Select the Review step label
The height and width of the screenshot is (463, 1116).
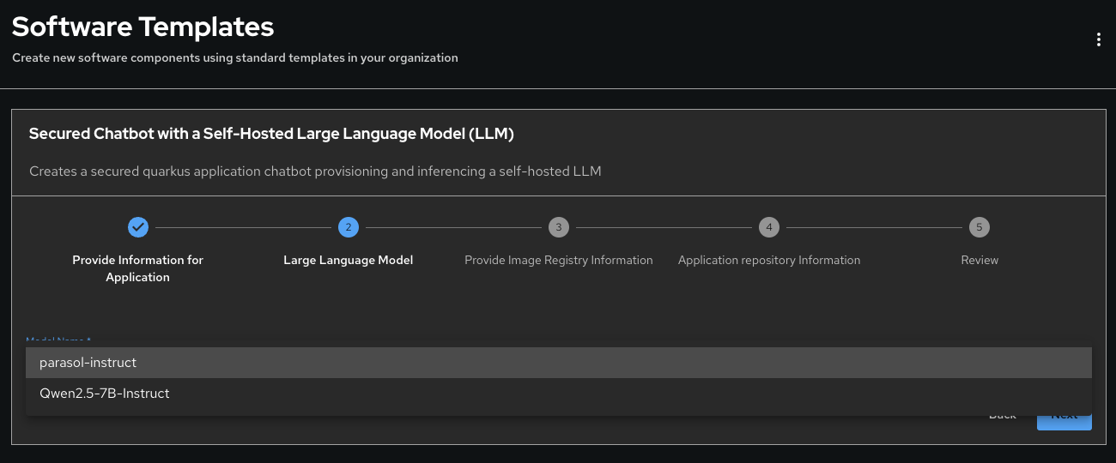click(980, 260)
